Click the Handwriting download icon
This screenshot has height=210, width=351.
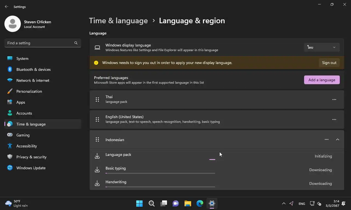pyautogui.click(x=97, y=183)
